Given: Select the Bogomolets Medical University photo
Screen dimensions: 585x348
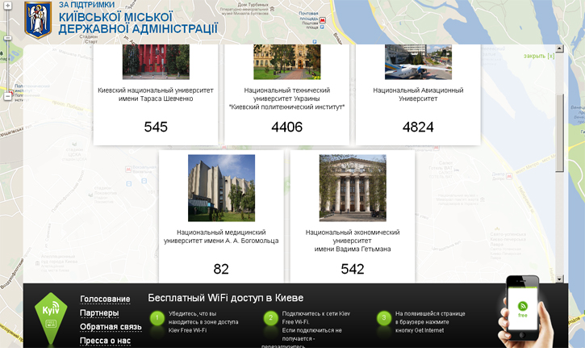Looking at the screenshot, I should coord(222,188).
